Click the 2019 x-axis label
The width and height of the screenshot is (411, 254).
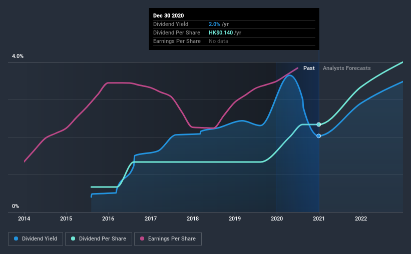click(235, 218)
